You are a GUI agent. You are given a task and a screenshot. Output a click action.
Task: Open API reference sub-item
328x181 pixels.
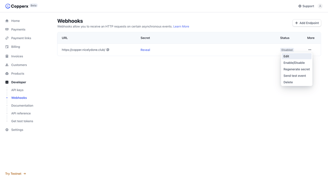click(21, 113)
